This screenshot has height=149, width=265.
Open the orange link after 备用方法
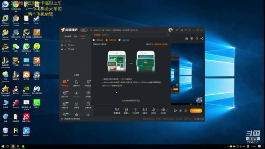[x=161, y=44]
